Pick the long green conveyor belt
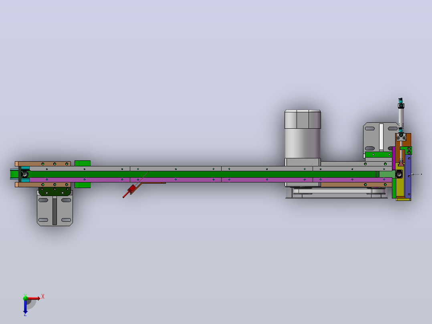 202,174
